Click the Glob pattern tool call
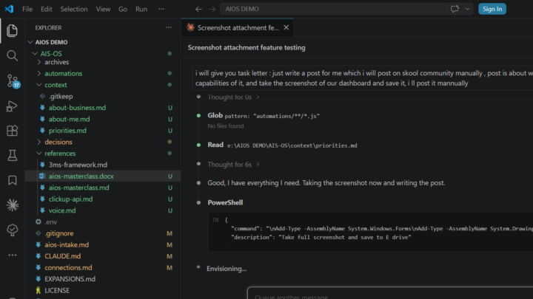This screenshot has width=533, height=299. tap(264, 116)
